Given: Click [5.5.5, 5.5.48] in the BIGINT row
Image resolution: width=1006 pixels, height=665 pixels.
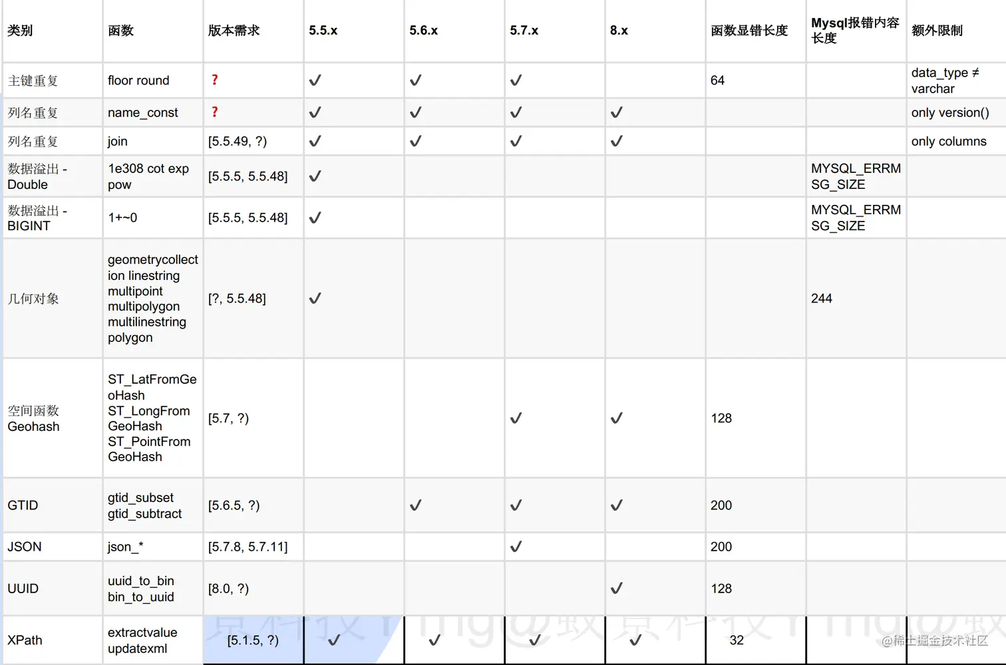Looking at the screenshot, I should 253,217.
